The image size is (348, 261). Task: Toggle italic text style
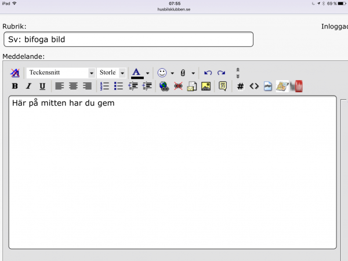point(28,86)
